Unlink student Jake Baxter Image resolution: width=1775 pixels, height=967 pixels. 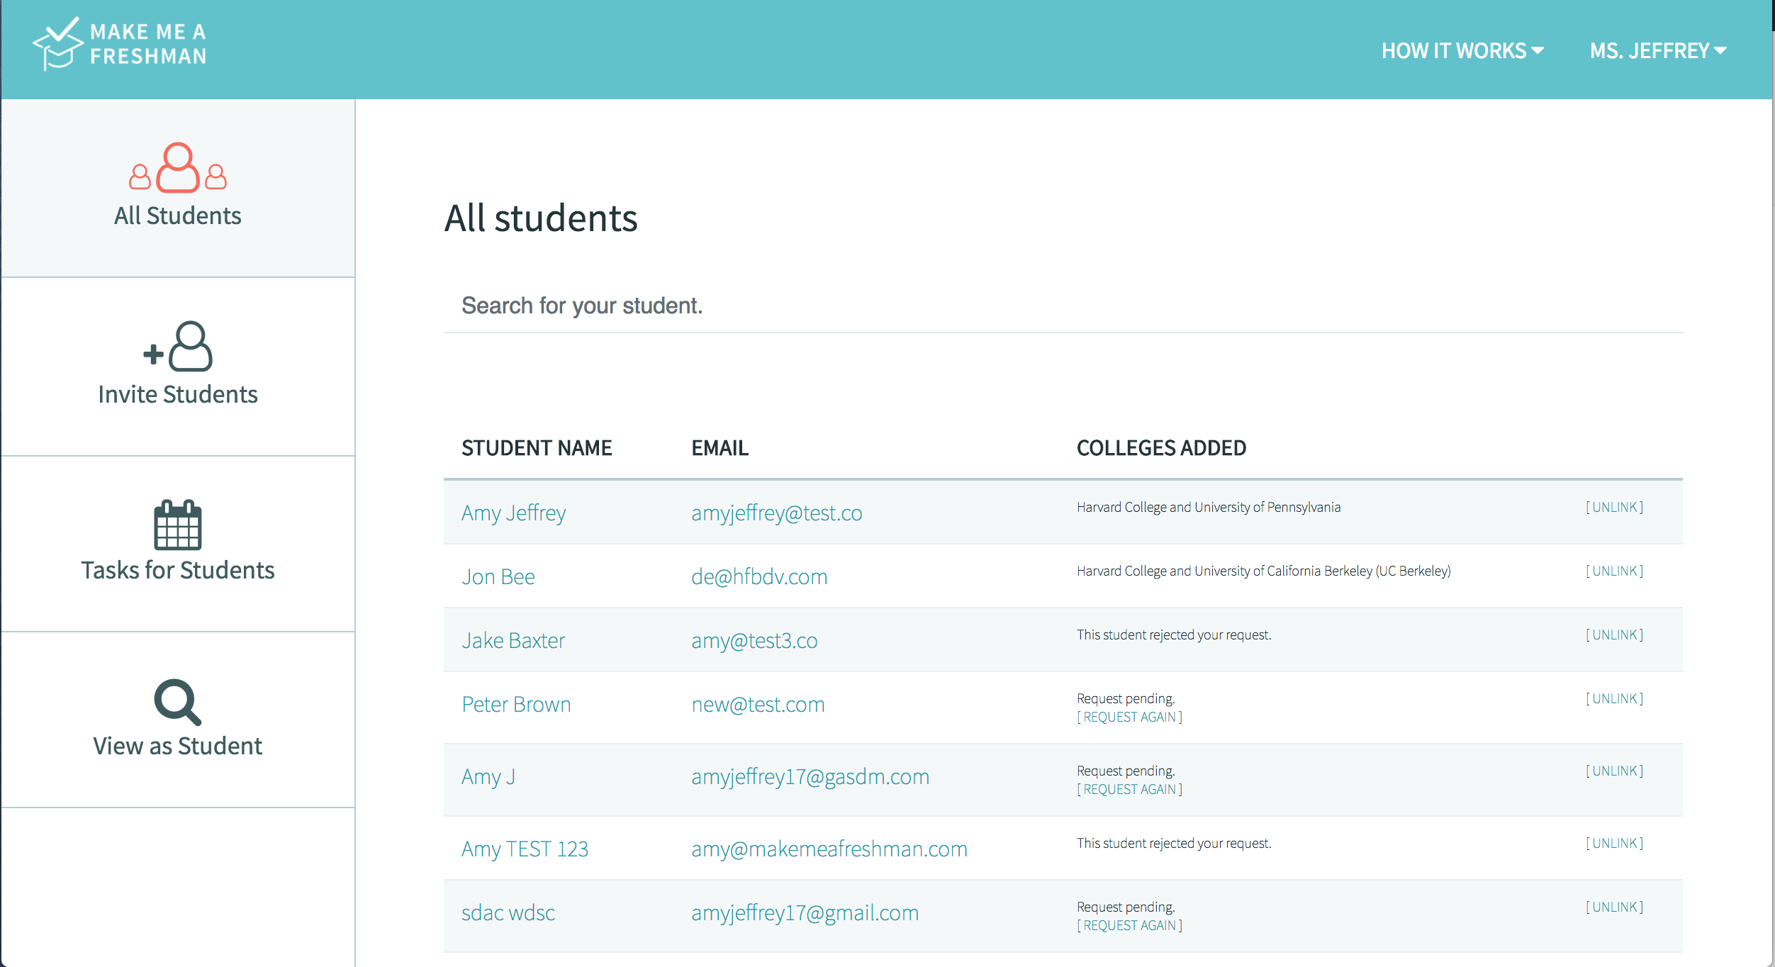1614,635
